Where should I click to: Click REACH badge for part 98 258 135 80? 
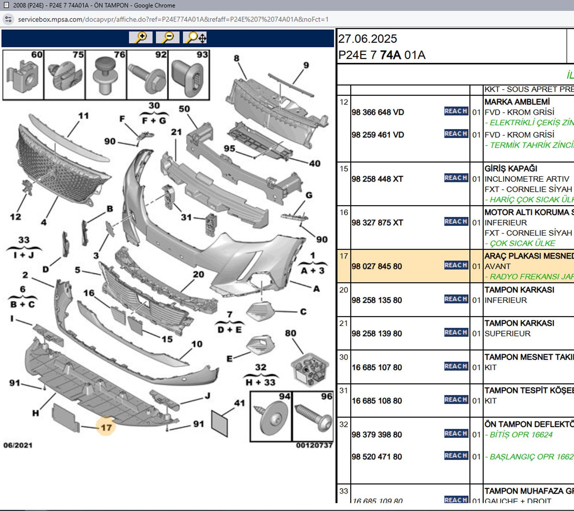(456, 299)
